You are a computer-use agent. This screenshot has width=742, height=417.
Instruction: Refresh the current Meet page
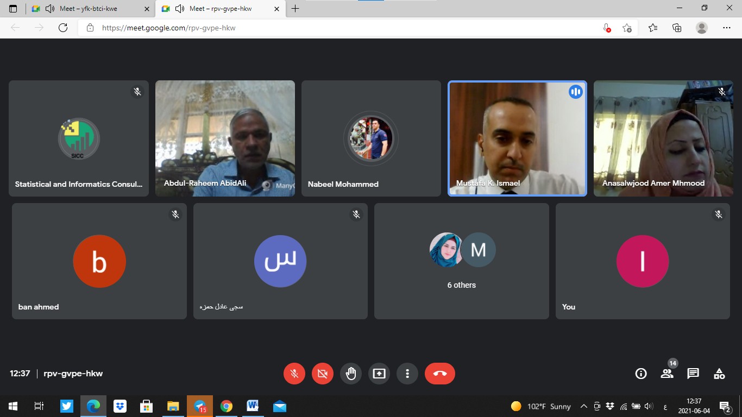[x=63, y=28]
